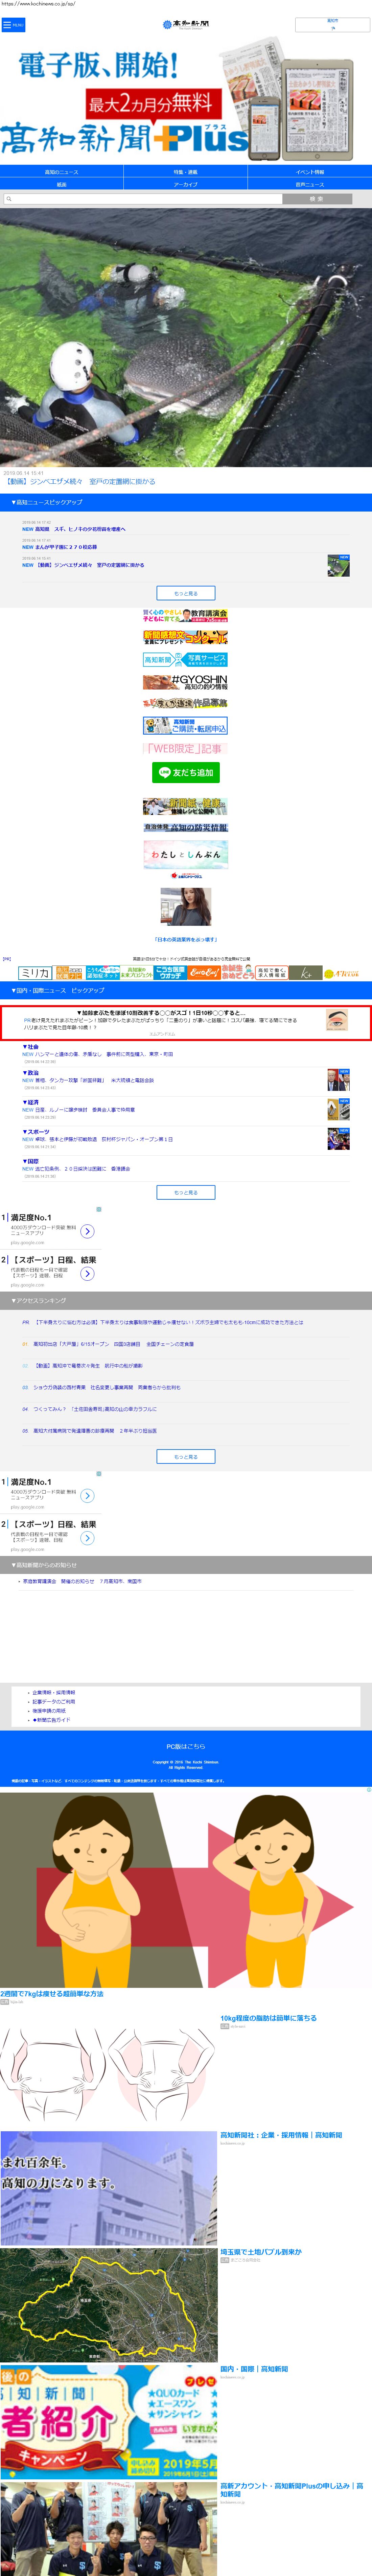
Task: Open the 紙面 nav item
Action: (x=62, y=184)
